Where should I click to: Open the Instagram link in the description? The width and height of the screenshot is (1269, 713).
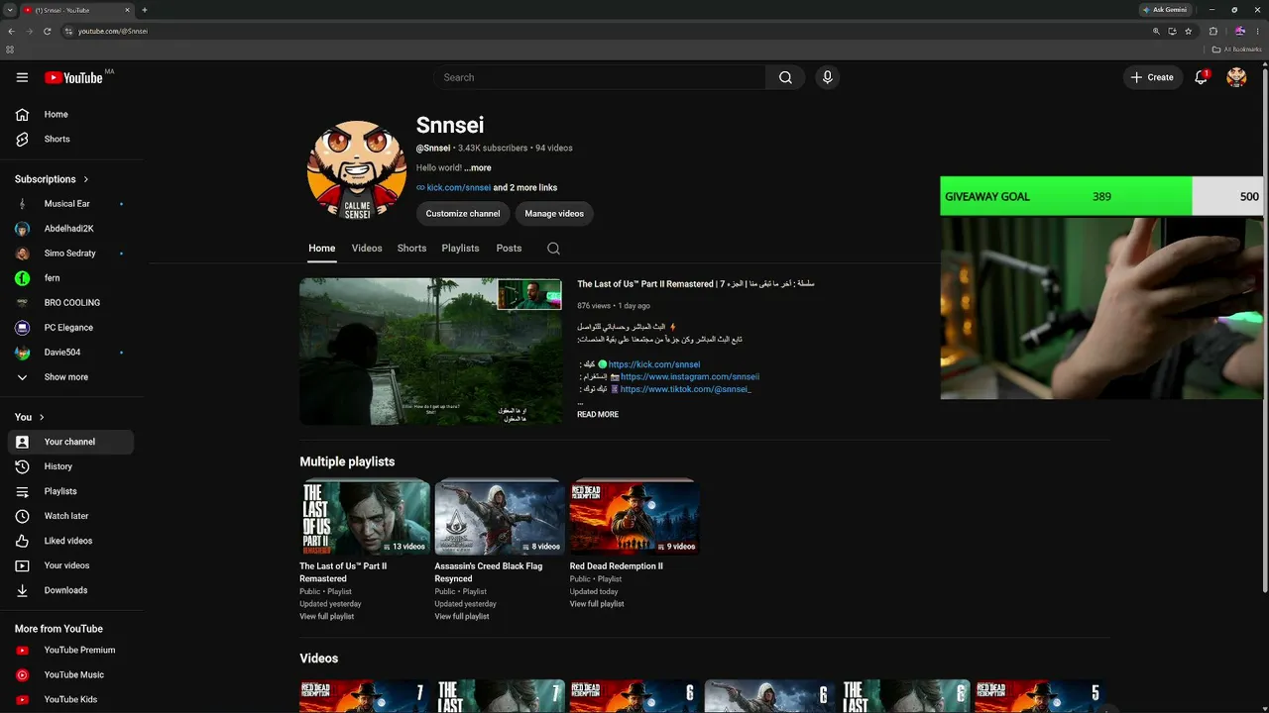point(690,377)
